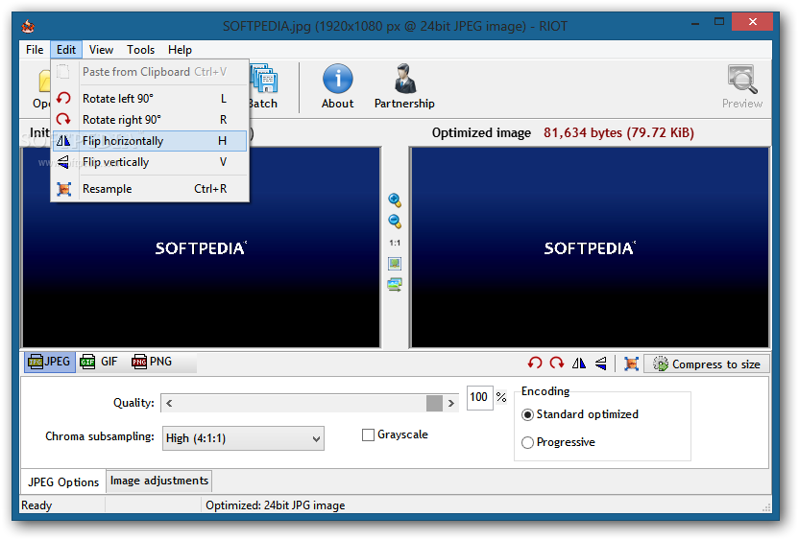Click the Rotate left 90° menu icon
The width and height of the screenshot is (799, 540).
(63, 98)
